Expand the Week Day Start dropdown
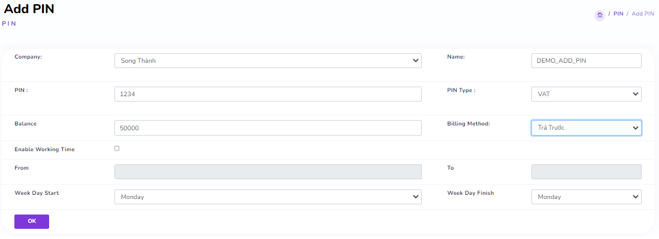659x239 pixels. pyautogui.click(x=268, y=197)
